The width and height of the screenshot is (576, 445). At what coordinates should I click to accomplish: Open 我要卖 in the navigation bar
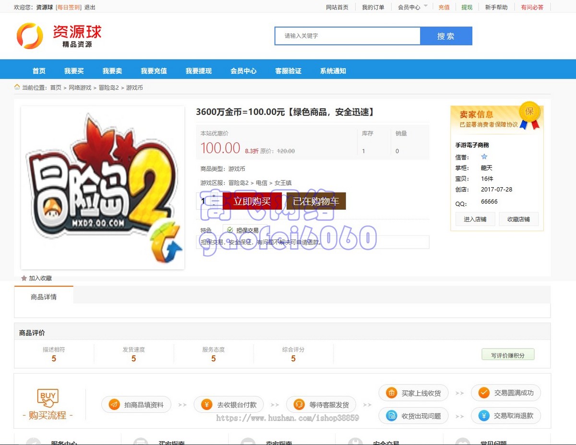112,71
